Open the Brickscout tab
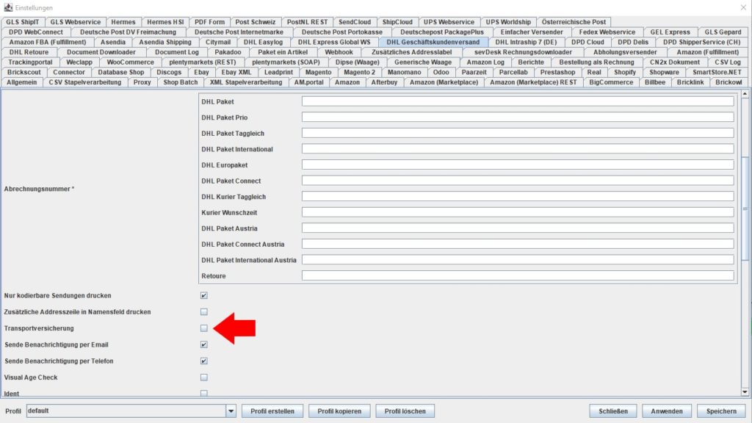Viewport: 752px width, 423px height. [24, 72]
